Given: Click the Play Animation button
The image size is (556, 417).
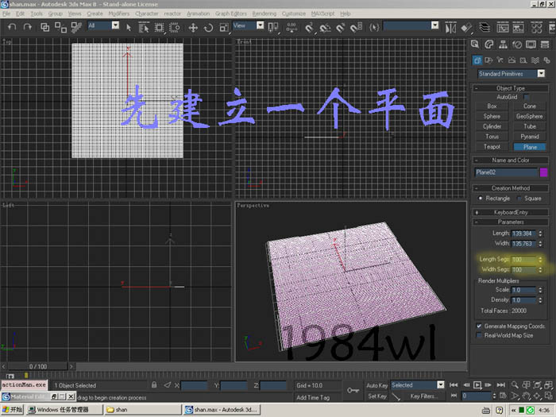Looking at the screenshot, I should click(x=477, y=384).
